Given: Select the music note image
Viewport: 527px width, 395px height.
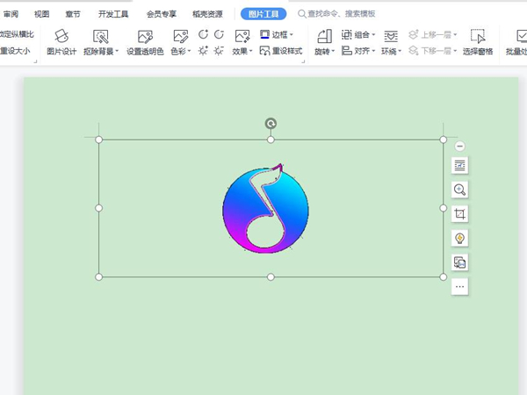Looking at the screenshot, I should pyautogui.click(x=266, y=207).
